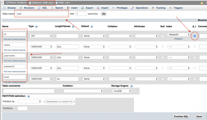Check the Null checkbox for nama column
Image resolution: width=207 pixels, height=120 pixels.
163,47
